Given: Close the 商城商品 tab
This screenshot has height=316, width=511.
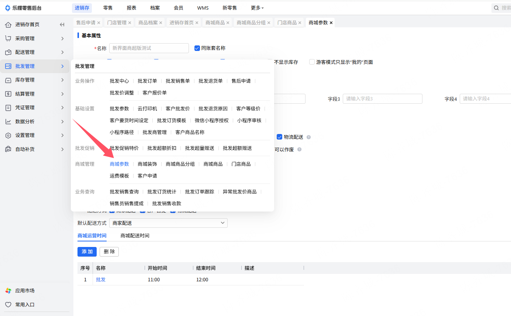Looking at the screenshot, I should [x=228, y=23].
